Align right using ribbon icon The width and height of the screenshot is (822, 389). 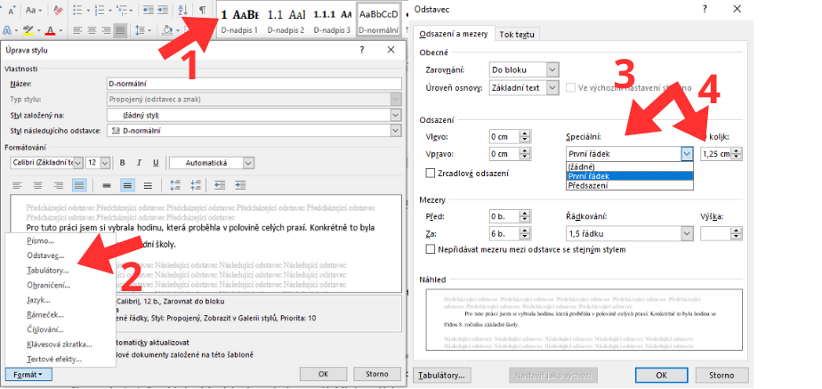pos(107,30)
